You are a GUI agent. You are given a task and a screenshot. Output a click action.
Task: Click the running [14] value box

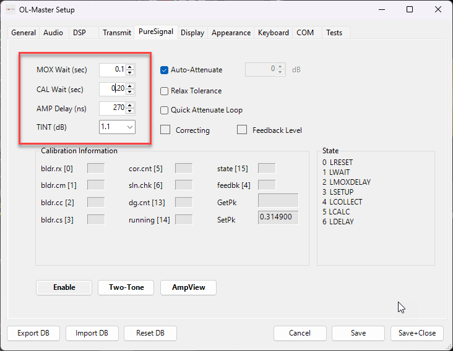pyautogui.click(x=184, y=219)
